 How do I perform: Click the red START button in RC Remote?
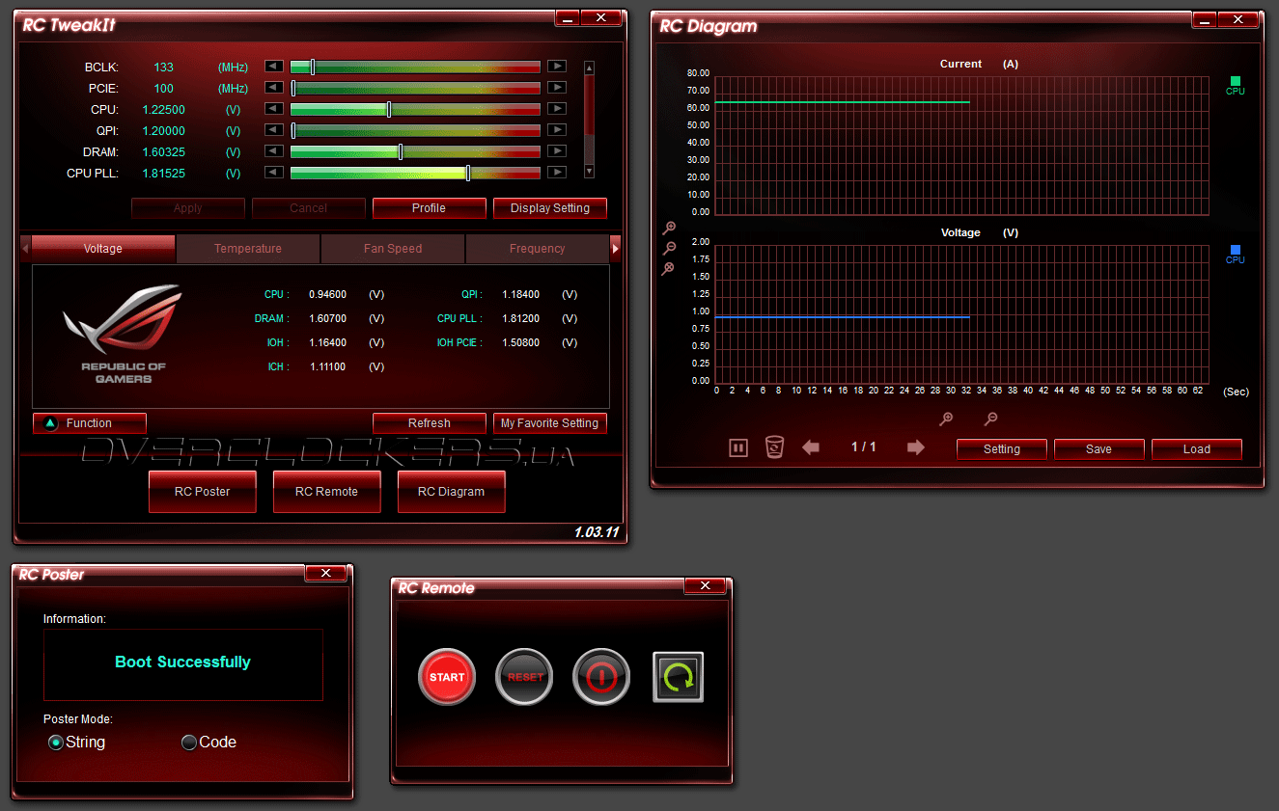click(447, 677)
